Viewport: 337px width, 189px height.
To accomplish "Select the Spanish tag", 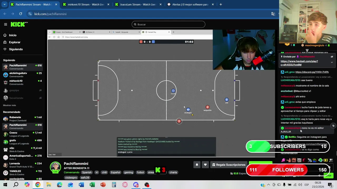I will click(87, 172).
